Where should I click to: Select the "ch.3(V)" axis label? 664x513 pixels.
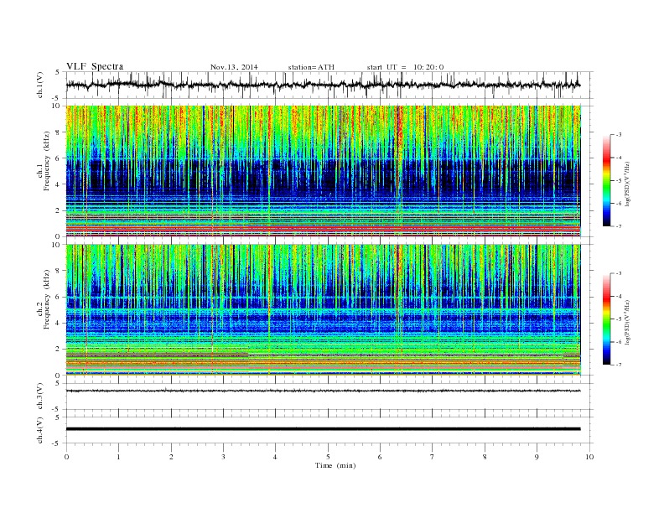click(40, 396)
